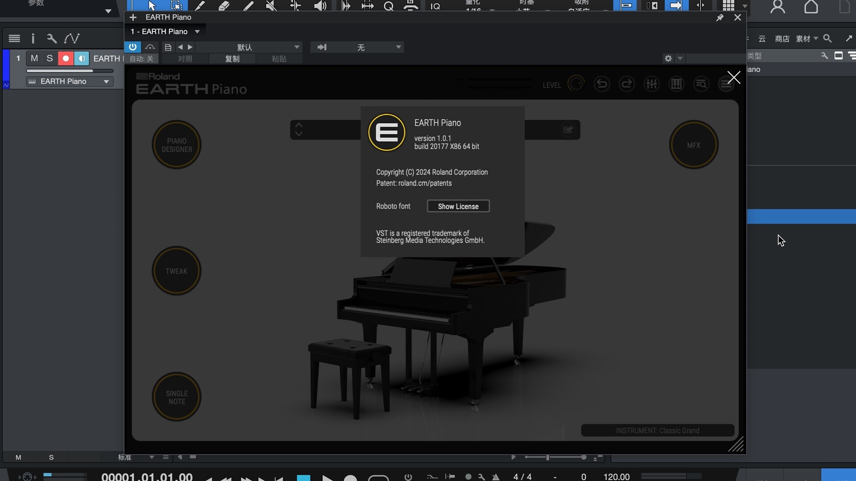Viewport: 856px width, 481px height.
Task: Open the 素材 browser dropdown
Action: coord(807,39)
